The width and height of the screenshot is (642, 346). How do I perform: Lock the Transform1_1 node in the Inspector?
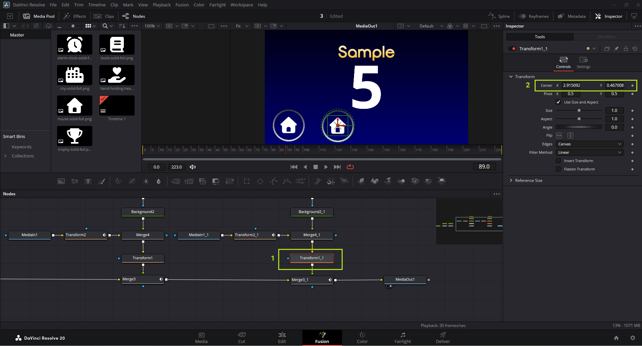(626, 49)
